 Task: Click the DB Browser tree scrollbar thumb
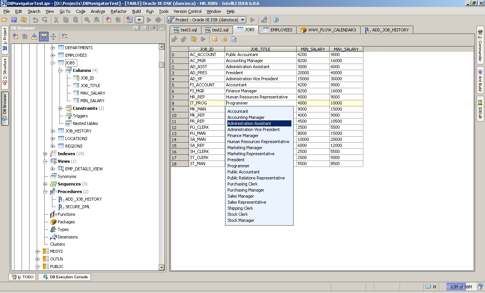tap(162, 65)
